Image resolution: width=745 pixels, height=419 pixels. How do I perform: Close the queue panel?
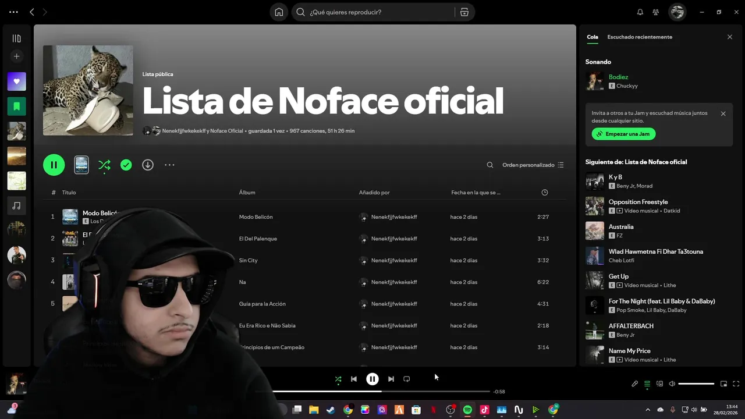click(x=730, y=37)
